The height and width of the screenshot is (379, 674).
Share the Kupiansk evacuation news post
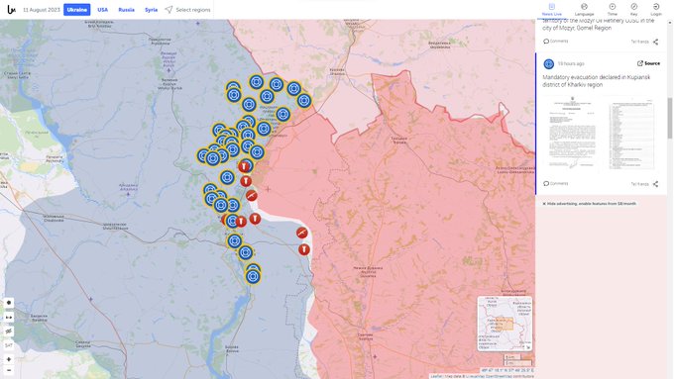click(655, 184)
